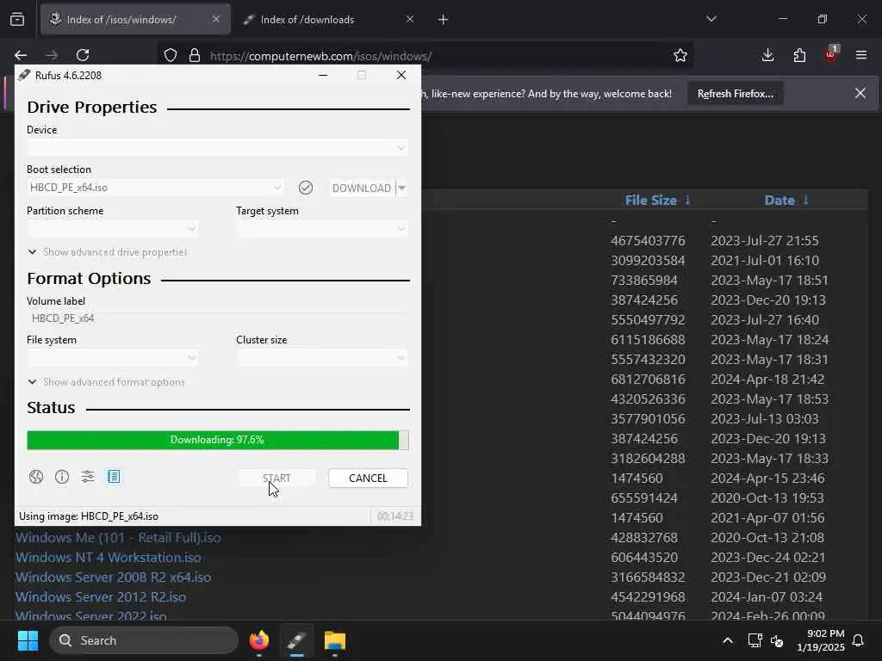Open the Cluster size dropdown
Screen dimensions: 882x661
tap(322, 357)
